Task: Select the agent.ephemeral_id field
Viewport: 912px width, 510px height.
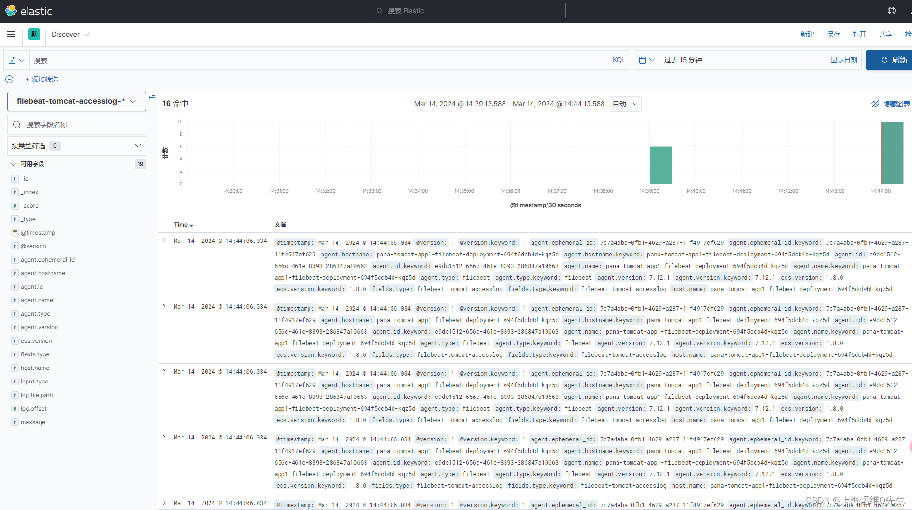Action: pos(48,260)
